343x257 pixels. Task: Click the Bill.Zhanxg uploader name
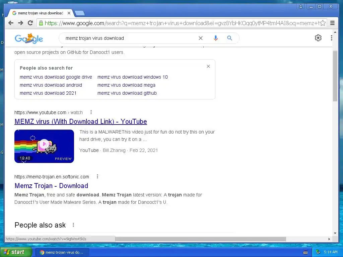point(114,150)
